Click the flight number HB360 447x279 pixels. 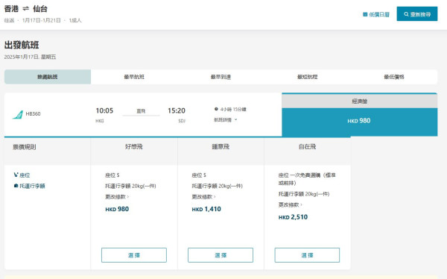click(33, 113)
